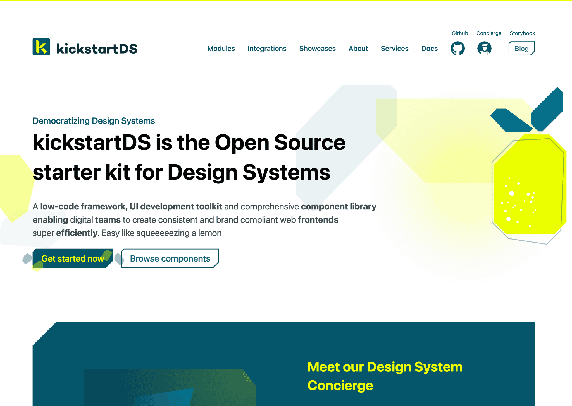The width and height of the screenshot is (572, 406).
Task: Navigate to the About page
Action: 358,48
